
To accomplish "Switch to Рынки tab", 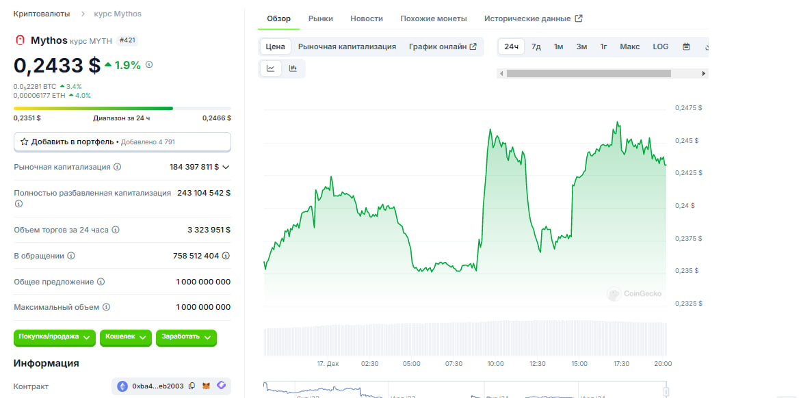I will (321, 18).
